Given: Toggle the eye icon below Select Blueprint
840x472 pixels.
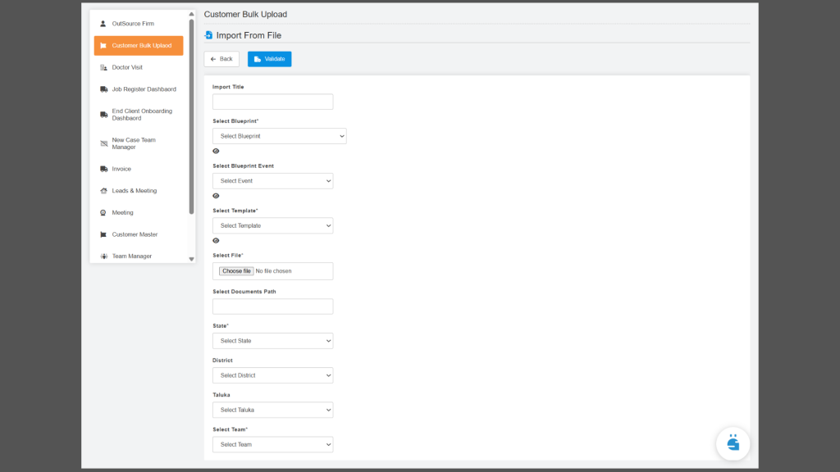Looking at the screenshot, I should tap(216, 151).
